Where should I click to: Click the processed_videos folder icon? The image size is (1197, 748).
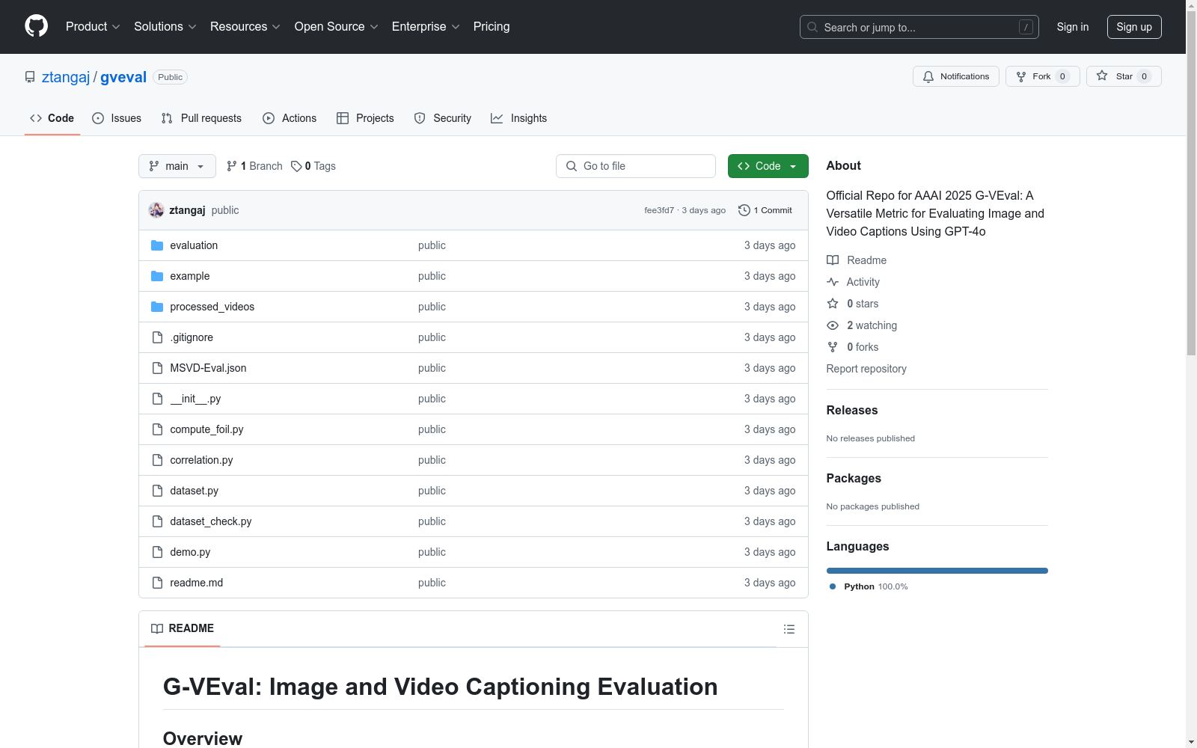point(157,307)
